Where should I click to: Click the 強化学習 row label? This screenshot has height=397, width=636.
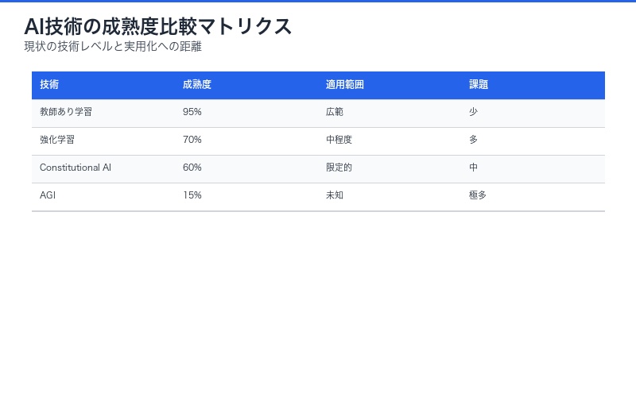[x=57, y=140]
